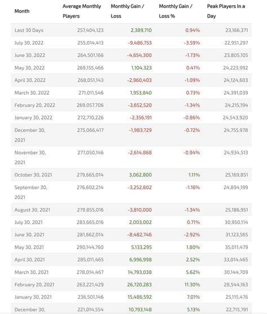Click the December 30, 2021 row label
Viewport: 267px width, 314px height.
30,135
